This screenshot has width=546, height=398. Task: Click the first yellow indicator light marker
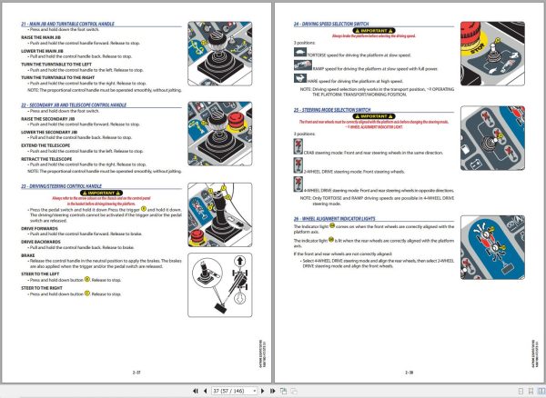[332, 225]
